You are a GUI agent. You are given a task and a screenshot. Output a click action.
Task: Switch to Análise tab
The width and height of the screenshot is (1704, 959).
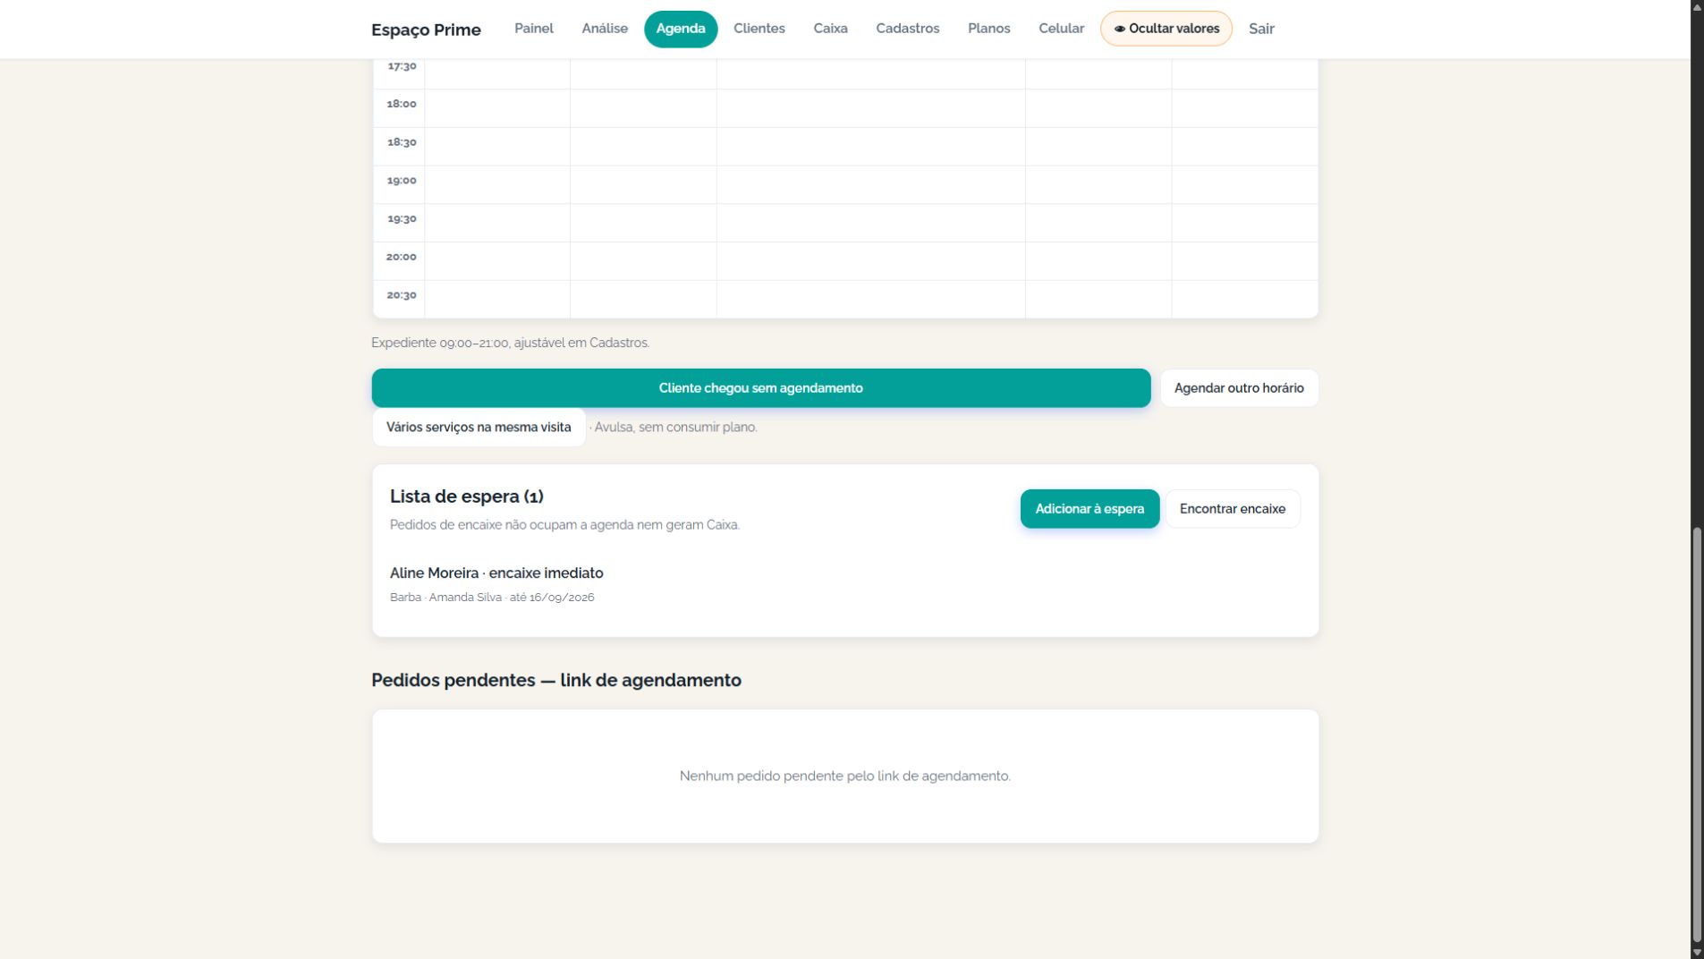click(x=605, y=29)
